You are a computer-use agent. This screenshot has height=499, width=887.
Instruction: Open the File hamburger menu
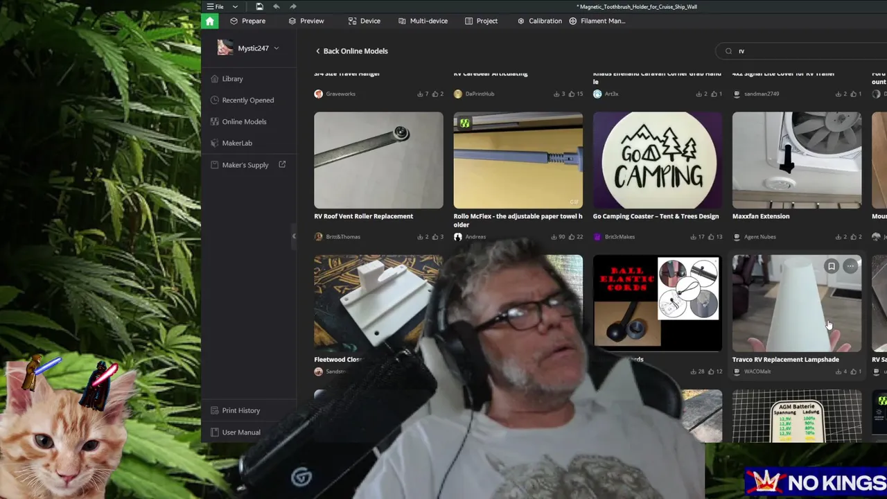[x=215, y=7]
